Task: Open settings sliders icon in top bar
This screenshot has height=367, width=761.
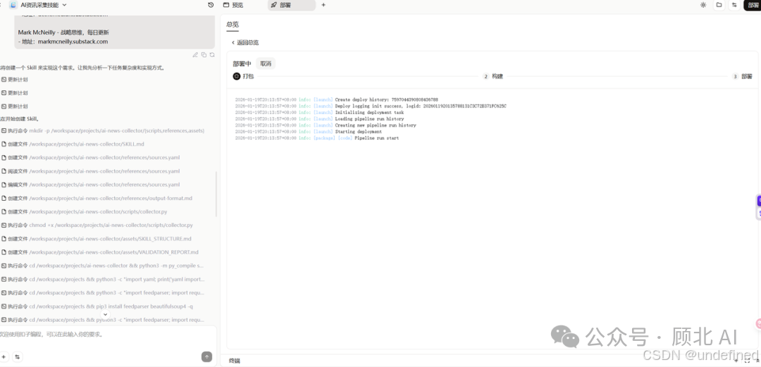Action: 734,5
